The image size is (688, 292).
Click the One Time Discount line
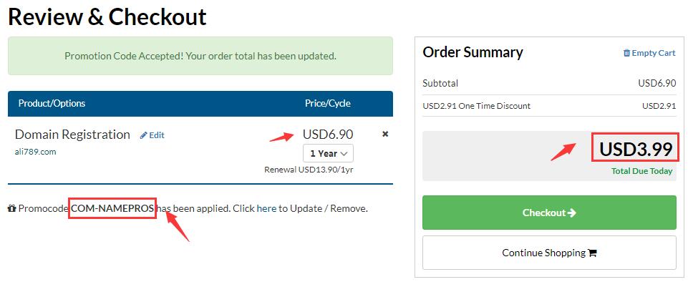pos(477,106)
